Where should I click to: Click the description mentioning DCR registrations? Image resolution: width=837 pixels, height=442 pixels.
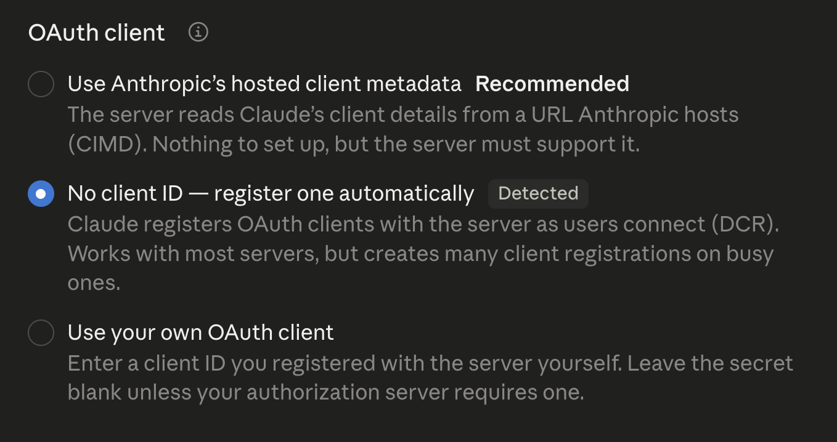coord(423,253)
